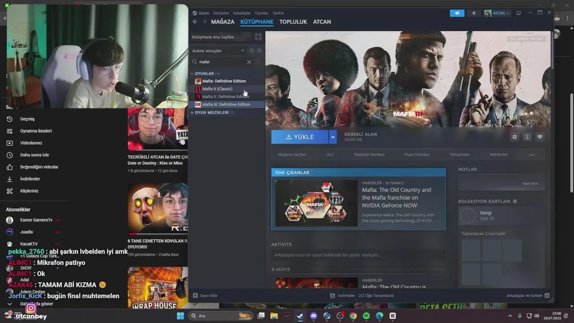Clear the mafai search text
The width and height of the screenshot is (574, 323).
point(249,62)
